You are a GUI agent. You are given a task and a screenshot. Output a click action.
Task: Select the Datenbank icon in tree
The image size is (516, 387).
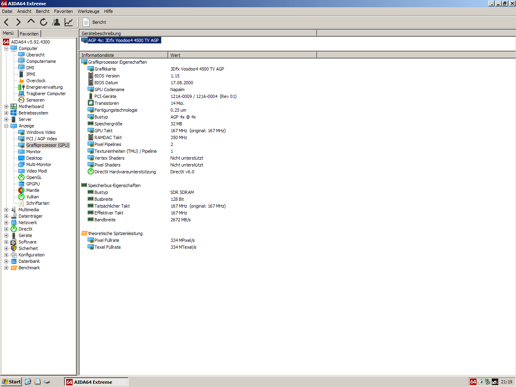pos(14,261)
